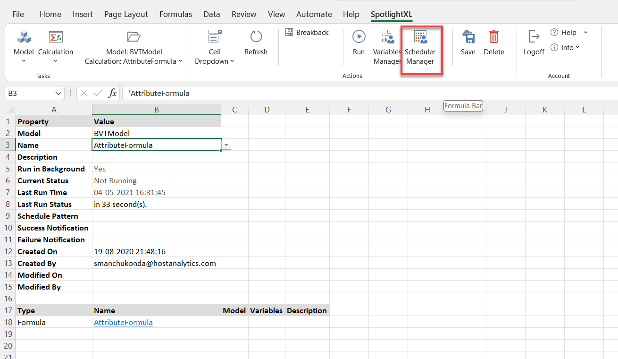Viewport: 618px width, 359px height.
Task: Switch to the Home tab
Action: [50, 14]
